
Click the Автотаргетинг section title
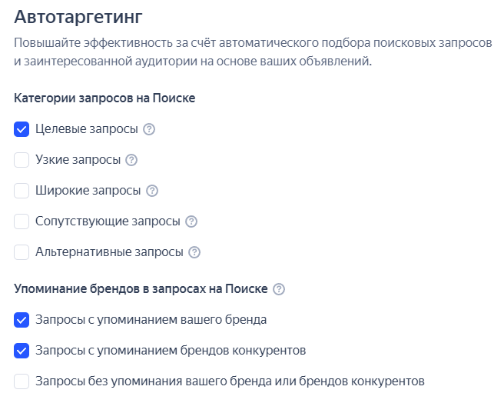tap(78, 17)
